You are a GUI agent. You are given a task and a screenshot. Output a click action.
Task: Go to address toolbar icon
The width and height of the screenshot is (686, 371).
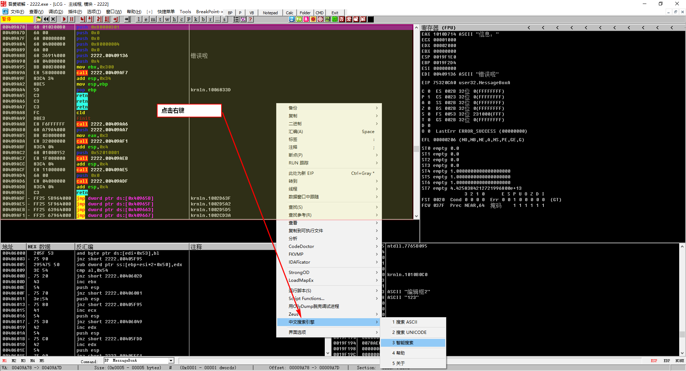click(x=128, y=19)
